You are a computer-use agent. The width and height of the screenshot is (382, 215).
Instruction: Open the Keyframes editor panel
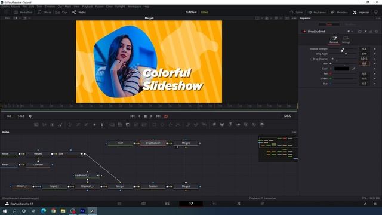317,12
